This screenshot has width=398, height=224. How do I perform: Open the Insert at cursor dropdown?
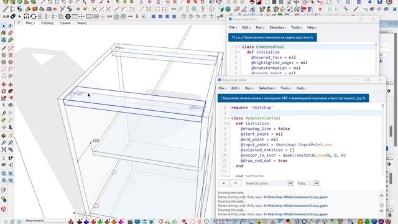tap(269, 184)
